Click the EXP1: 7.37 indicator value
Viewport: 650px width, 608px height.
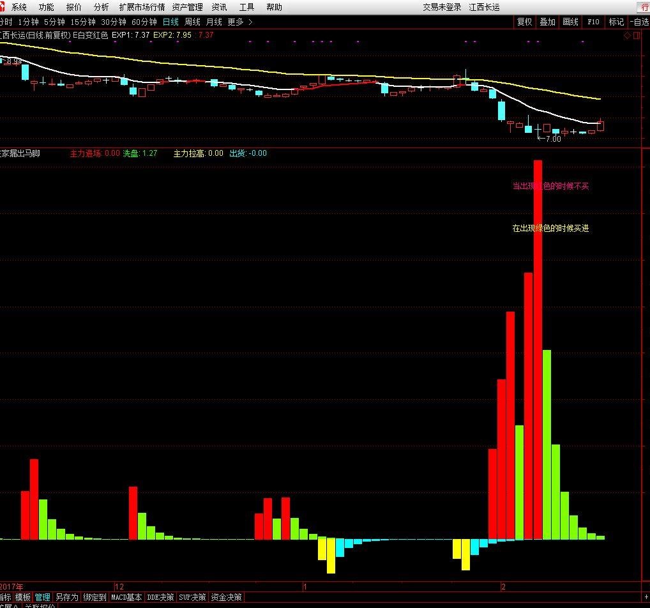(131, 35)
